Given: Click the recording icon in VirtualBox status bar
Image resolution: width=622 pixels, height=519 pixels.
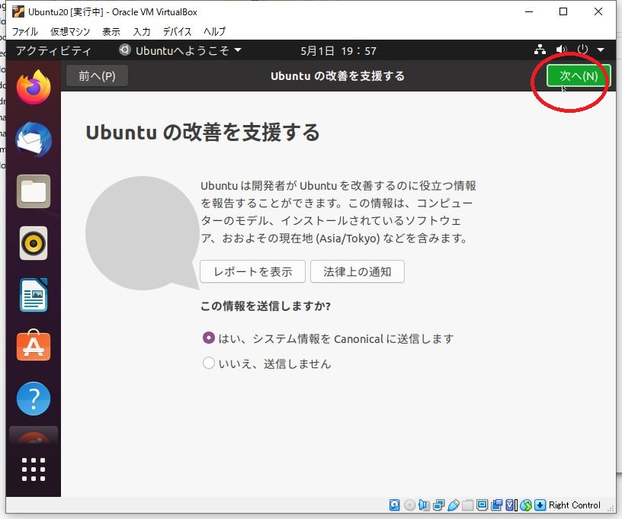Looking at the screenshot, I should point(496,505).
